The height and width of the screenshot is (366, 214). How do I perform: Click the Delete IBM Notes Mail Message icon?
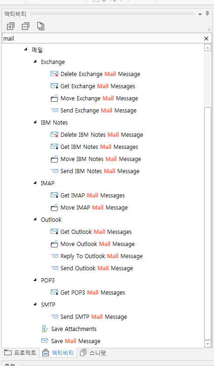54,134
